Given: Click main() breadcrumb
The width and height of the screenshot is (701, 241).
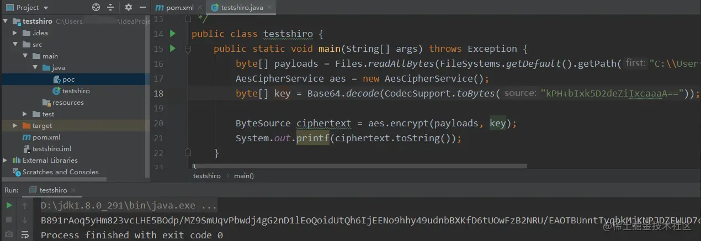Looking at the screenshot, I should tap(244, 176).
